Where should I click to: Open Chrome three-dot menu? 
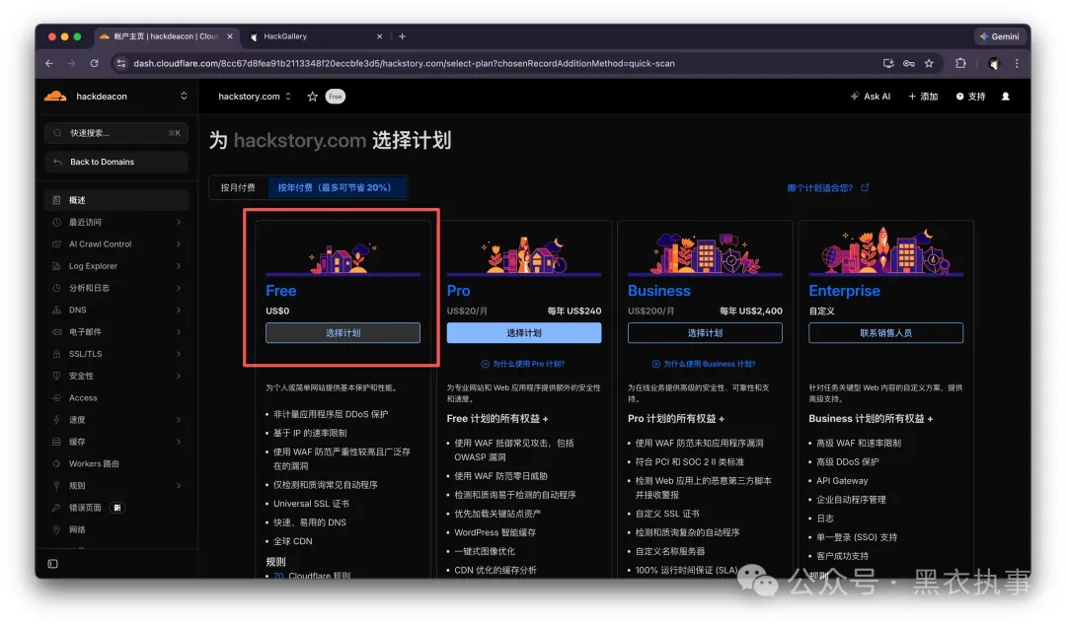(x=1017, y=63)
